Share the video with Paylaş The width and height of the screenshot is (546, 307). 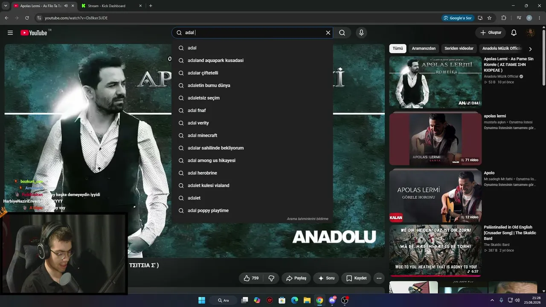pyautogui.click(x=296, y=278)
